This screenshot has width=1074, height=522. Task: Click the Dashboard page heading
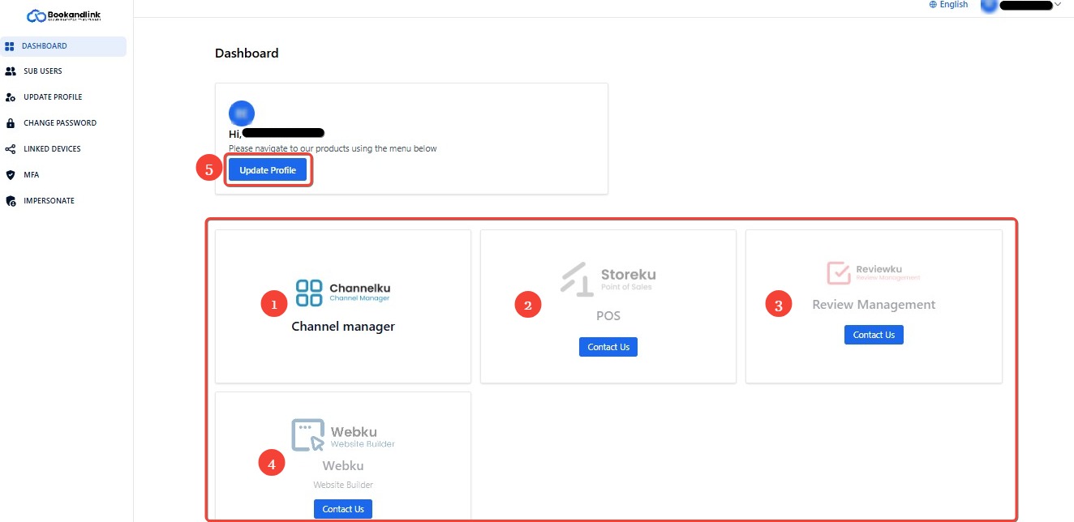247,53
